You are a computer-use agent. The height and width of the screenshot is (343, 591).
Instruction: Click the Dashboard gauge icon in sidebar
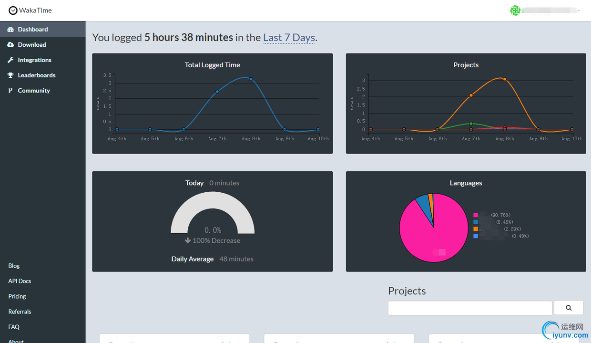(10, 30)
